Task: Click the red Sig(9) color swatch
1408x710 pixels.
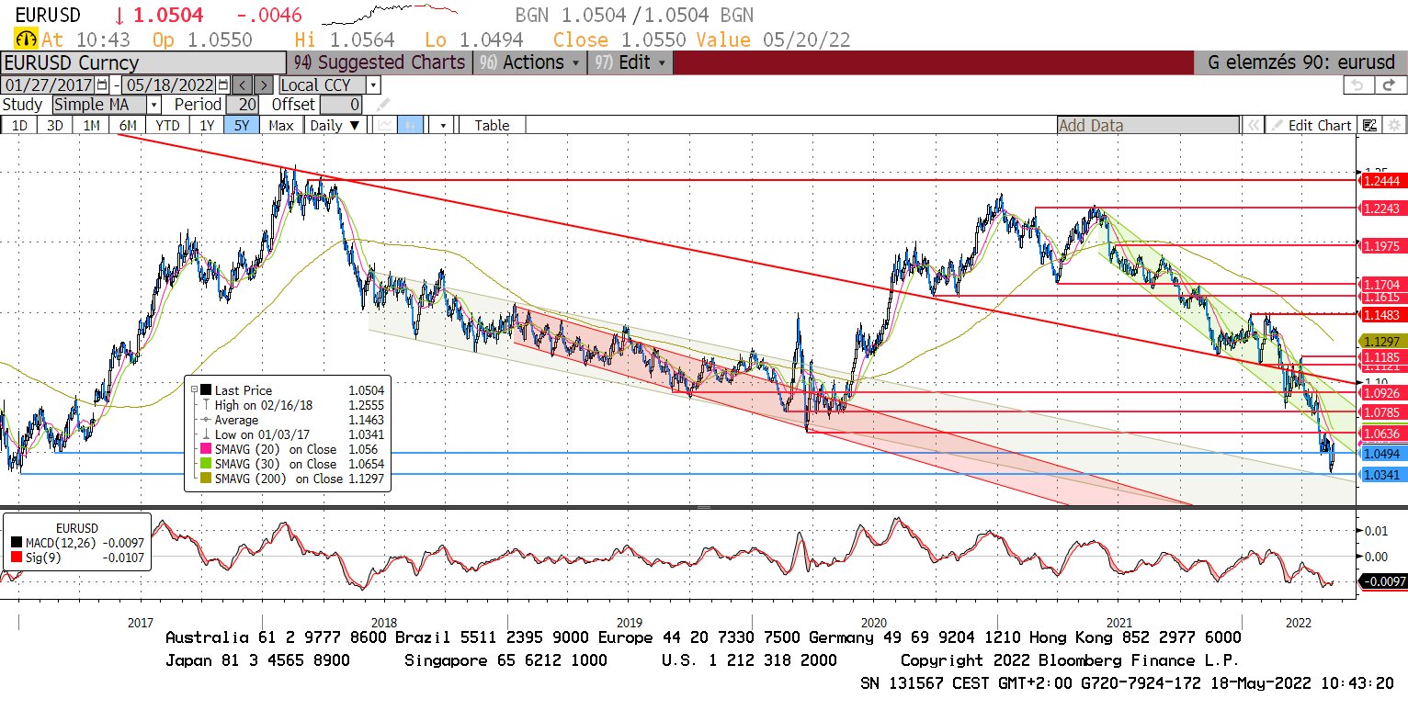Action: (x=17, y=558)
